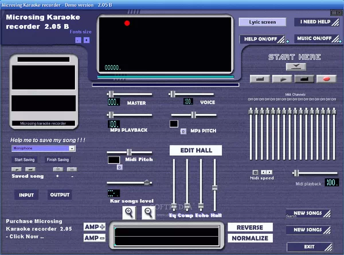The height and width of the screenshot is (255, 344).
Task: Click the zoom in magnifier icon
Action: click(x=129, y=213)
